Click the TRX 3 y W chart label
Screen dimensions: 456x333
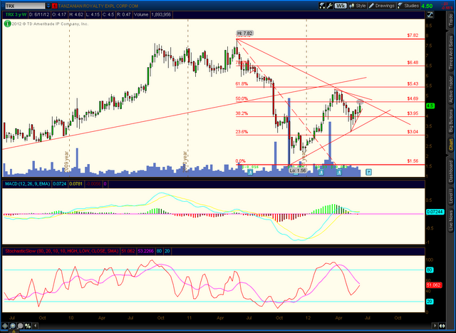point(16,14)
